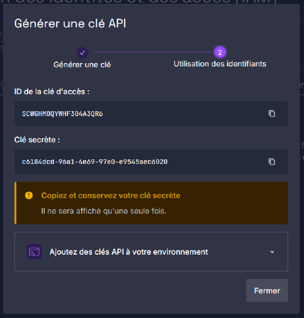Click 'Copiez et conservez votre clé secrète' heading

point(111,195)
